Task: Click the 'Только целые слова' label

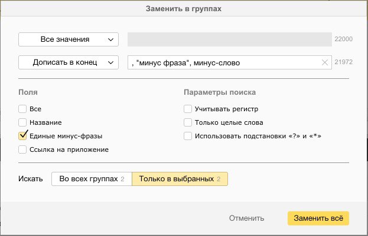Action: point(229,122)
